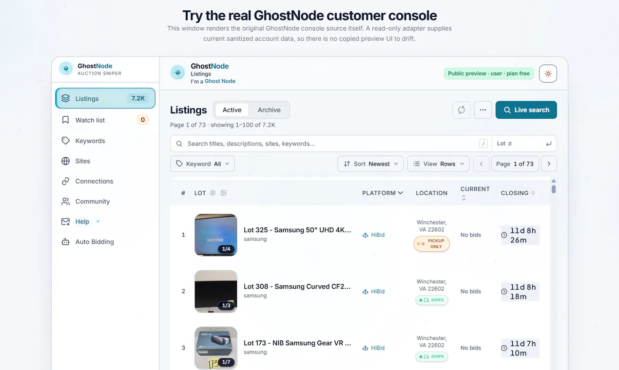Viewport: 619px width, 370px height.
Task: Click the Ghost Node link in the header
Action: [x=220, y=81]
